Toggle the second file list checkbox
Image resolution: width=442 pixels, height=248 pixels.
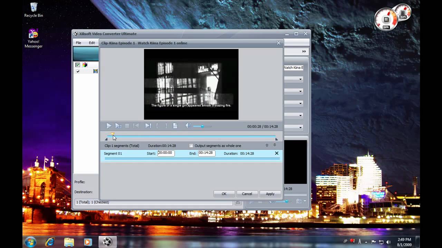click(x=78, y=71)
